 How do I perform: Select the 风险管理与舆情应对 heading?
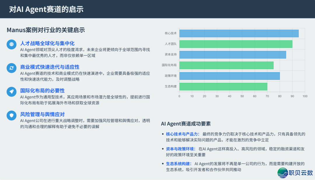point(42,114)
